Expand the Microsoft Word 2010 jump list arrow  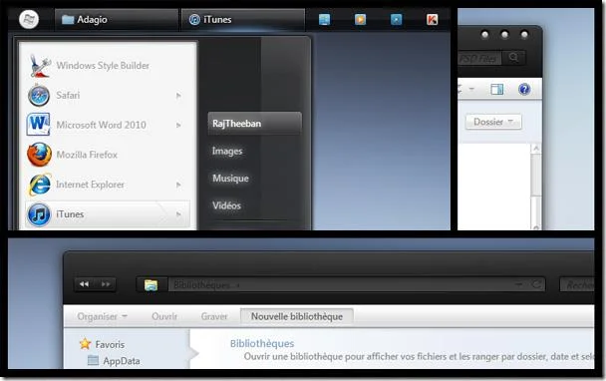pos(178,125)
